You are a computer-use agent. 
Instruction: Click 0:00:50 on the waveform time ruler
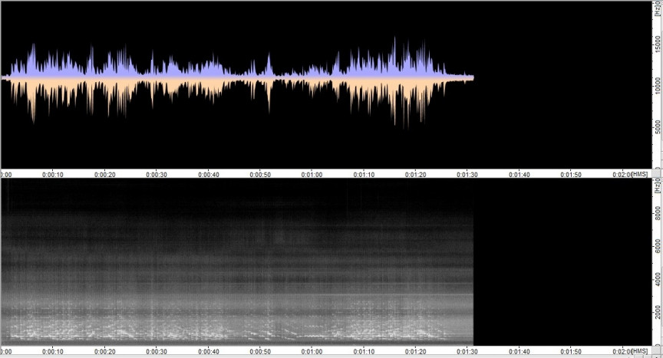tap(260, 174)
